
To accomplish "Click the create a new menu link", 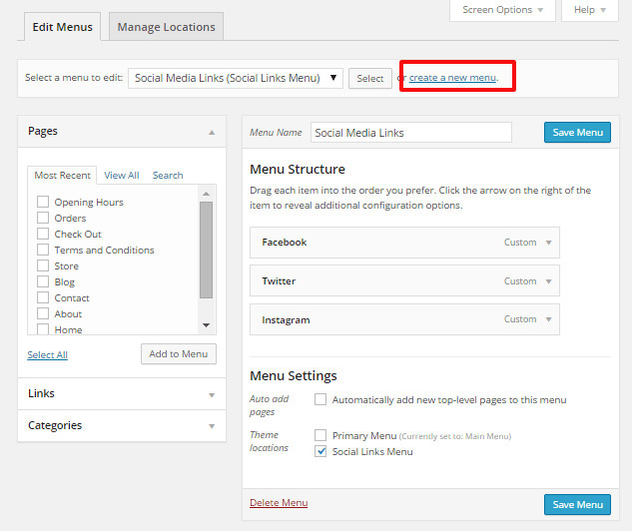I will pyautogui.click(x=452, y=77).
